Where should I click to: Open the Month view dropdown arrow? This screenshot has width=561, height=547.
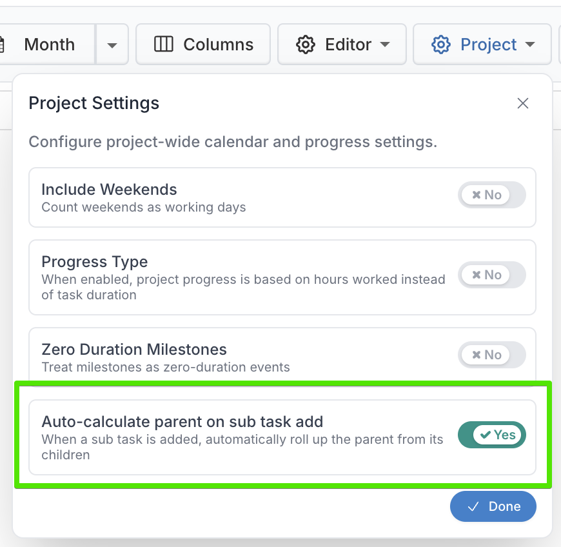(112, 45)
